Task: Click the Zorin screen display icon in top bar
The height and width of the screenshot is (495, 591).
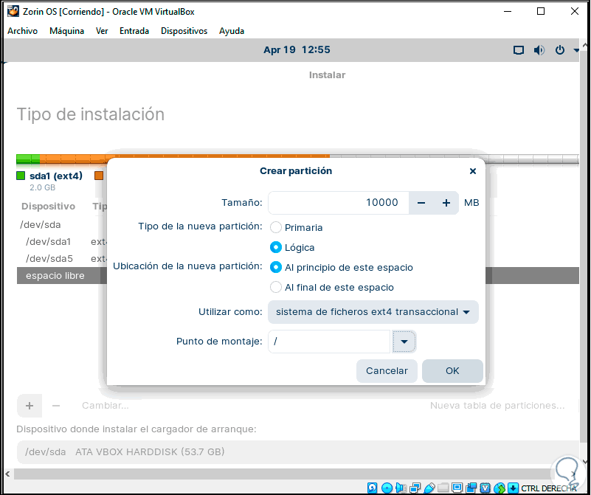Action: point(519,49)
